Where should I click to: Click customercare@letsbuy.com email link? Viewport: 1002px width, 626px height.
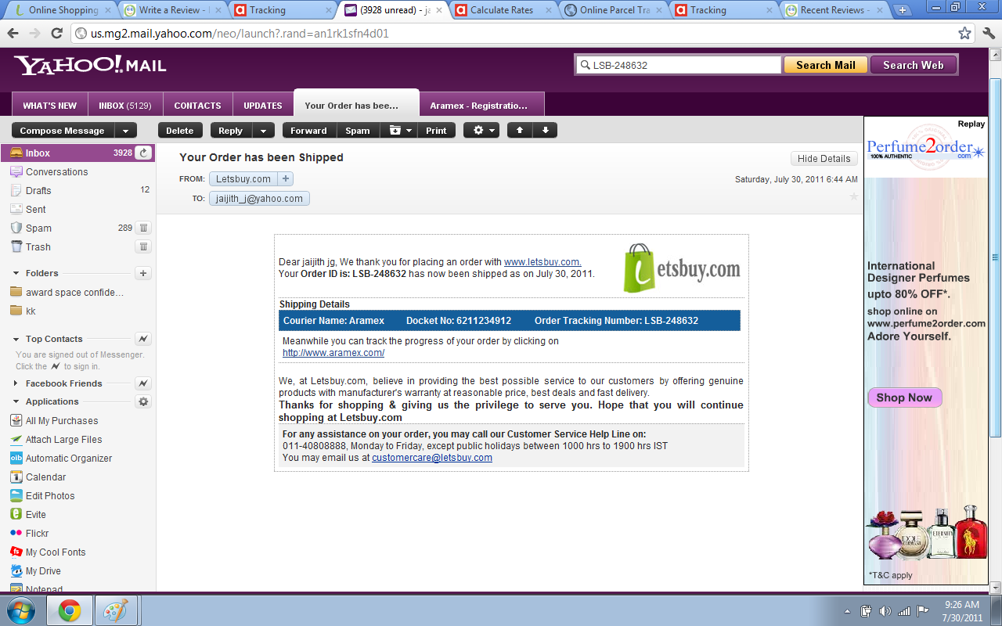coord(432,458)
